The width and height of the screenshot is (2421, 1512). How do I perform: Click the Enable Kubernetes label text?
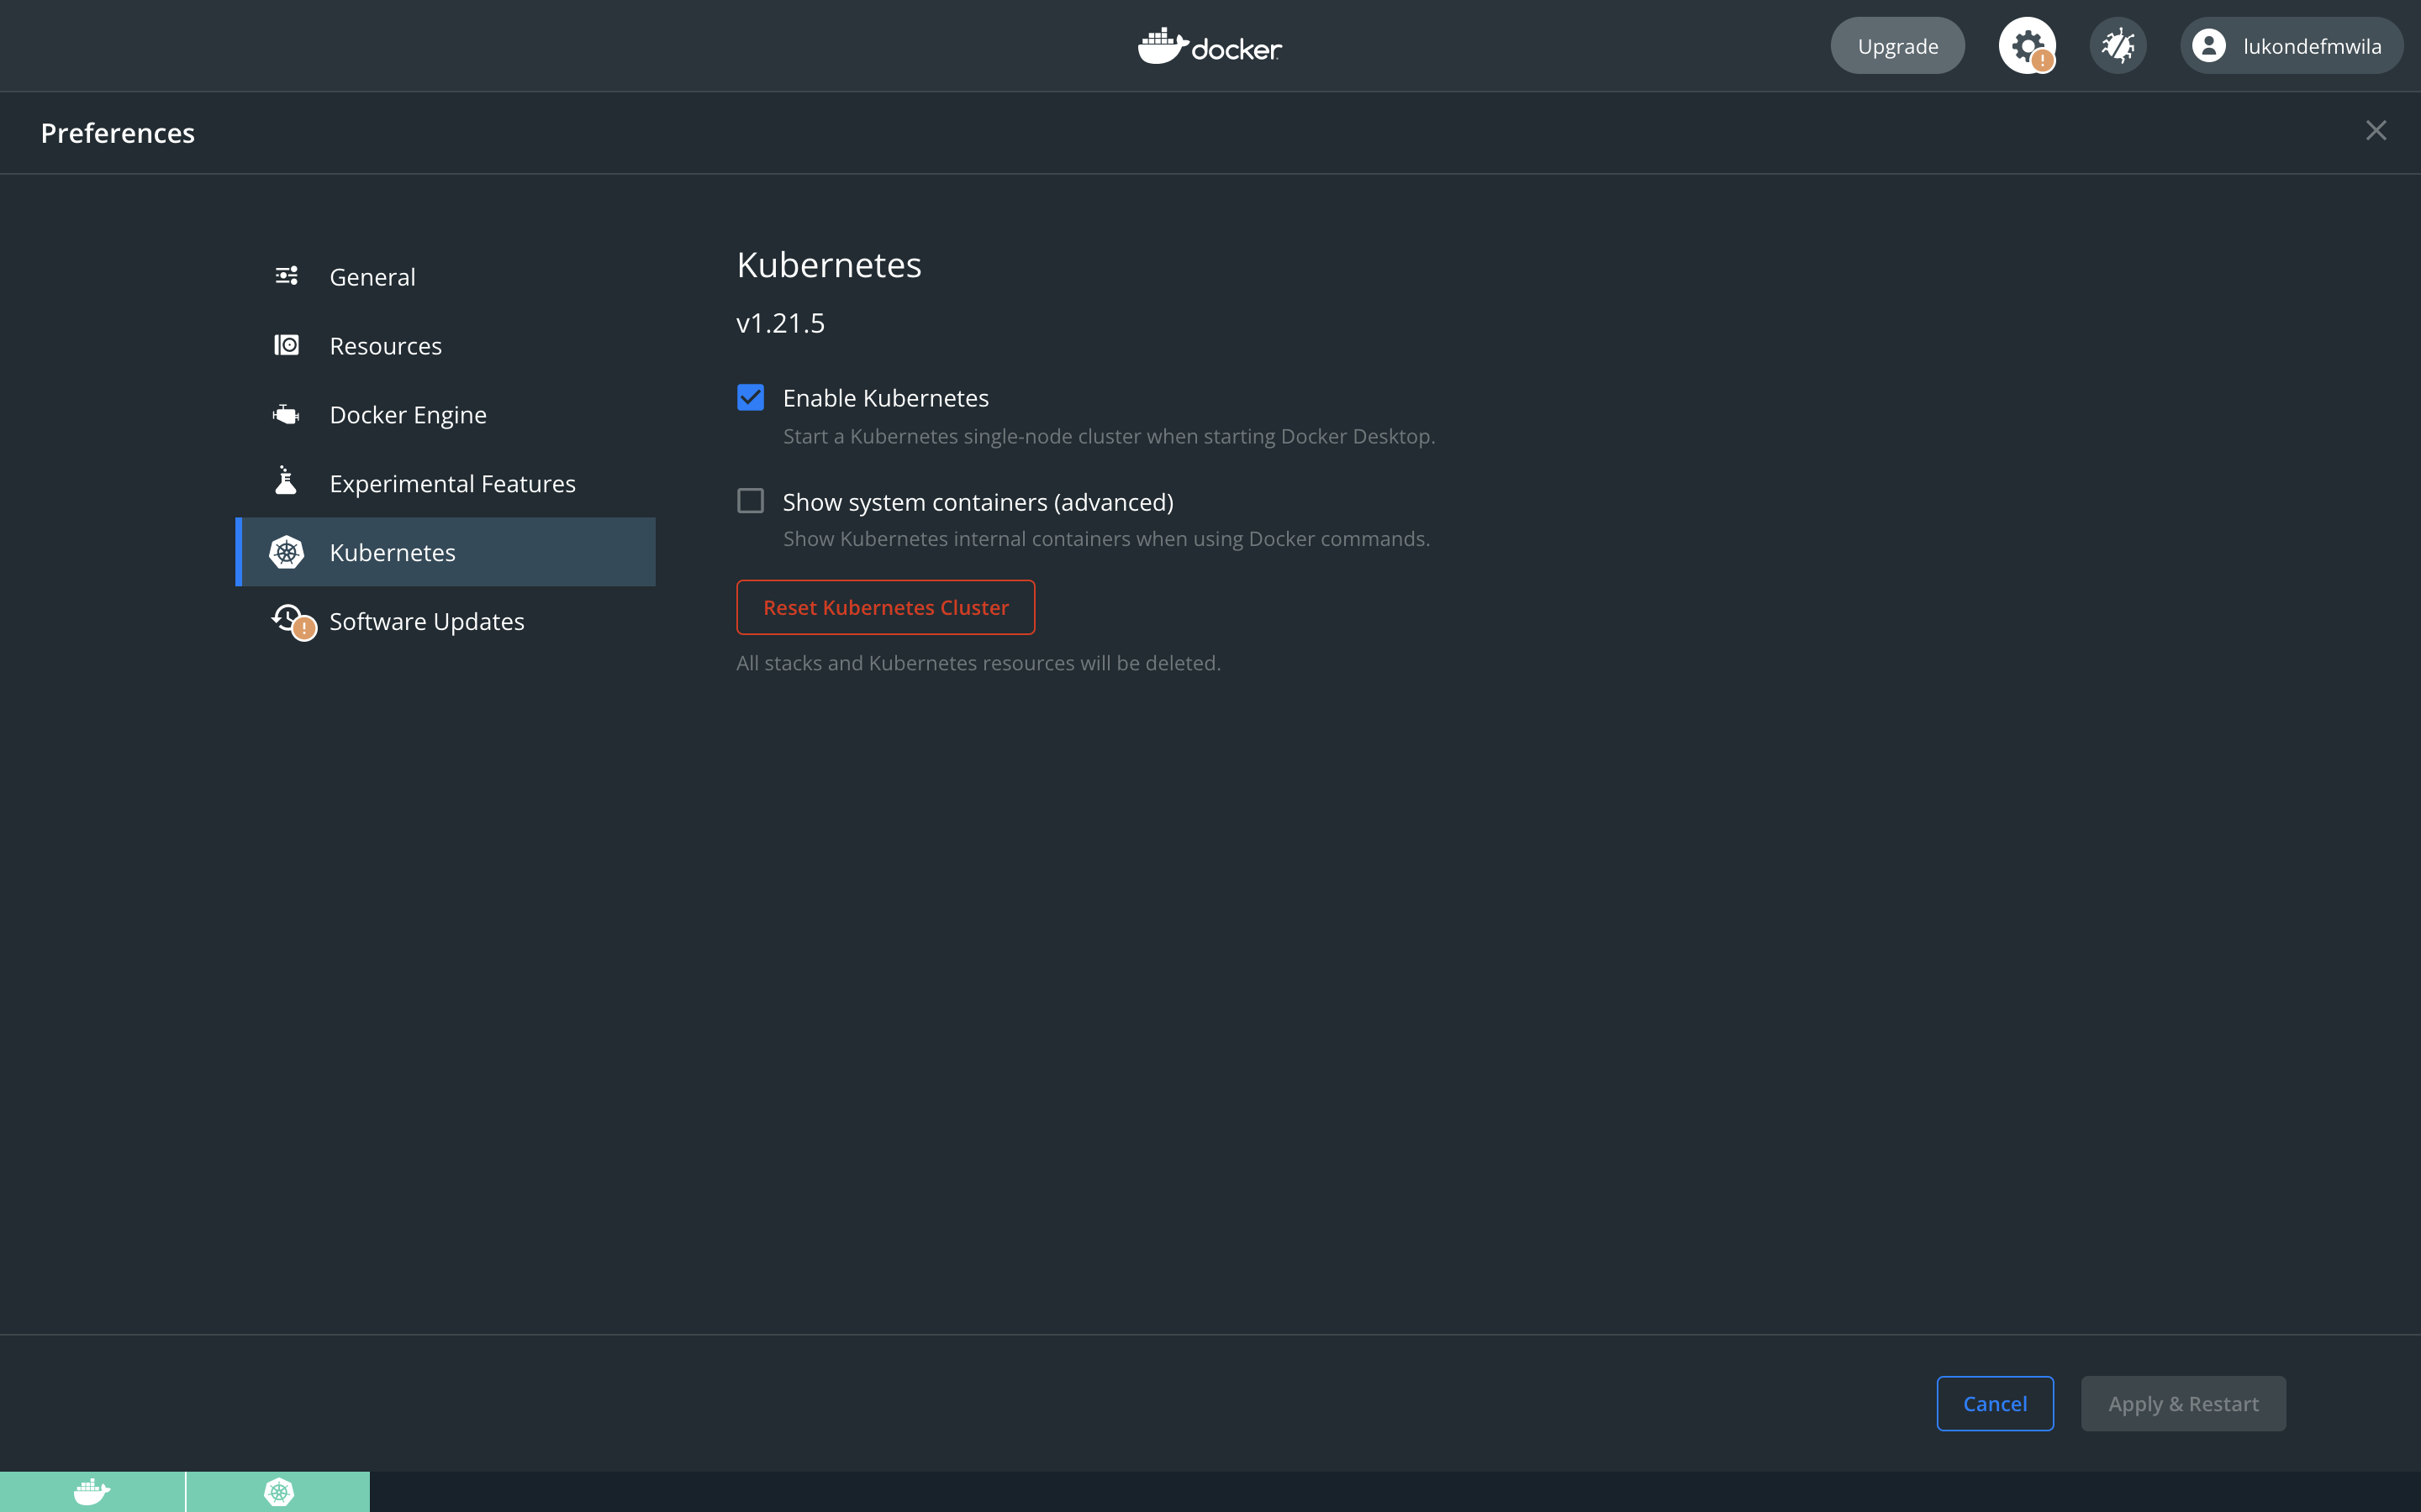pos(885,398)
